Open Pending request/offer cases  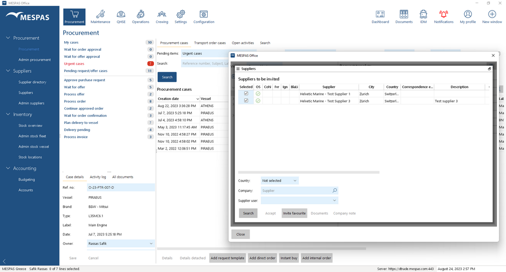(x=86, y=71)
